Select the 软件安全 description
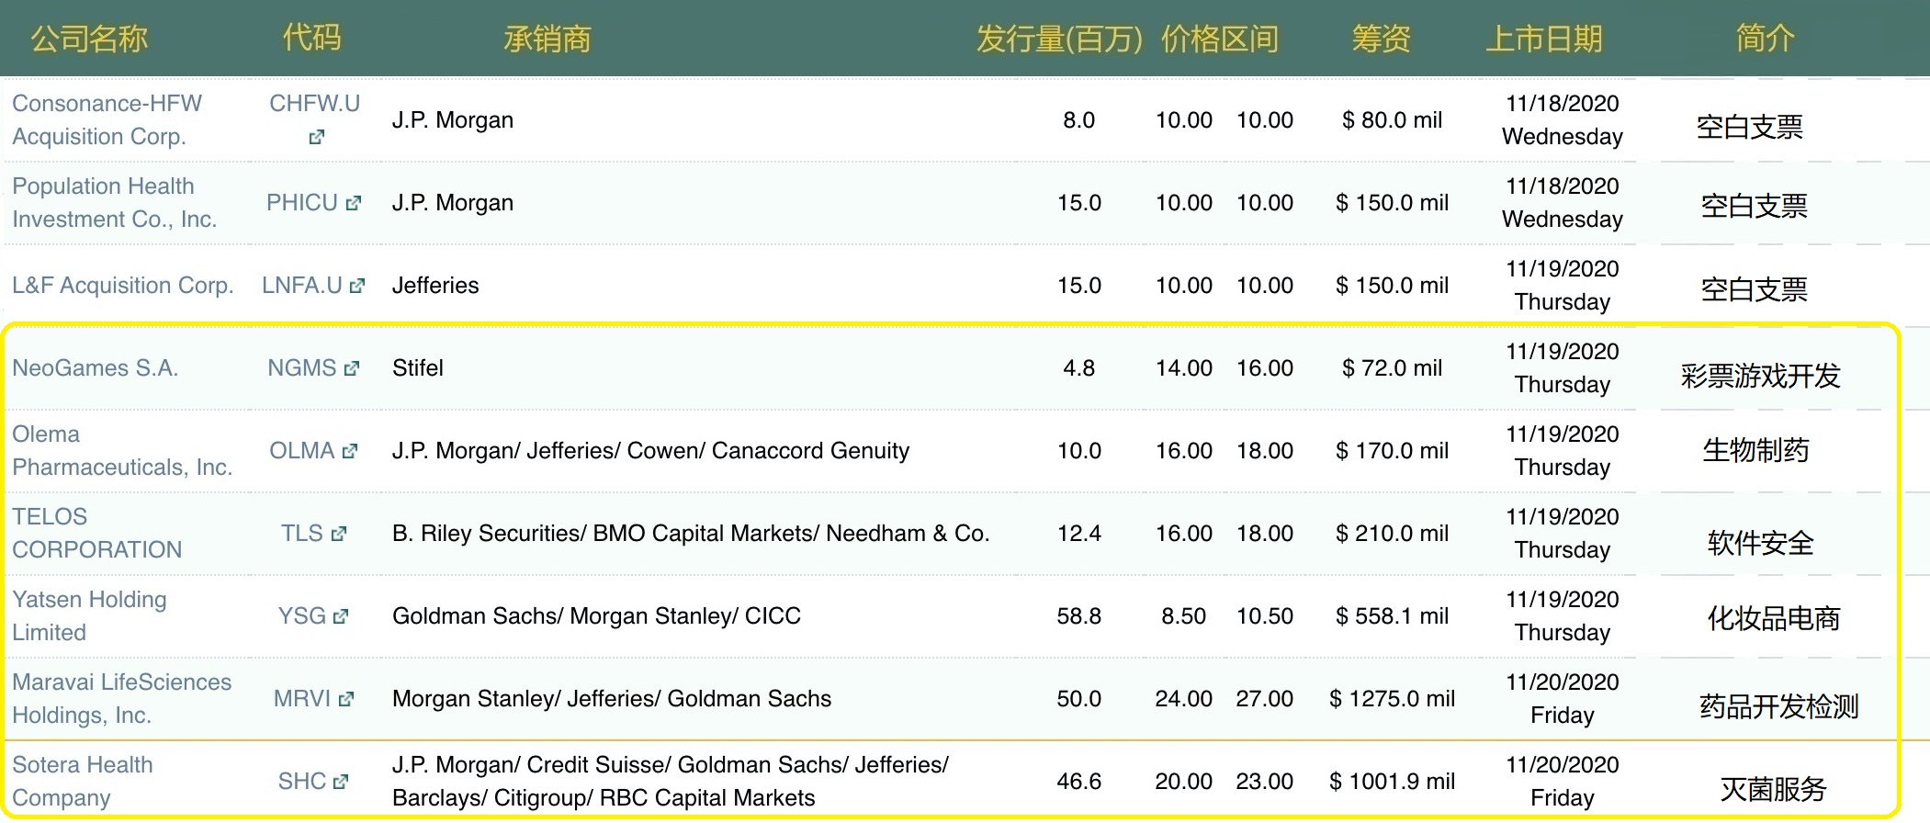The height and width of the screenshot is (823, 1930). click(1761, 543)
